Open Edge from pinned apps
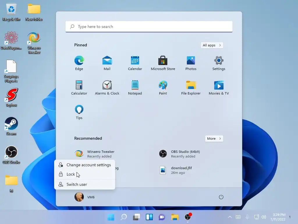This screenshot has height=224, width=298. tap(79, 63)
